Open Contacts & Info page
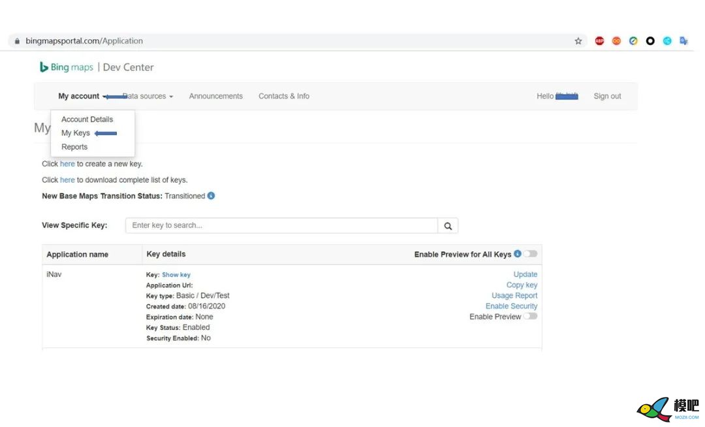Viewport: 705px width, 427px height. click(x=284, y=96)
